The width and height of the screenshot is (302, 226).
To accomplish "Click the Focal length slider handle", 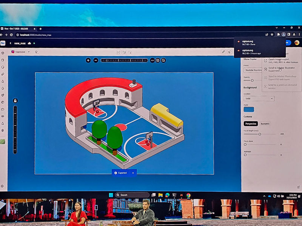I will click(260, 134).
